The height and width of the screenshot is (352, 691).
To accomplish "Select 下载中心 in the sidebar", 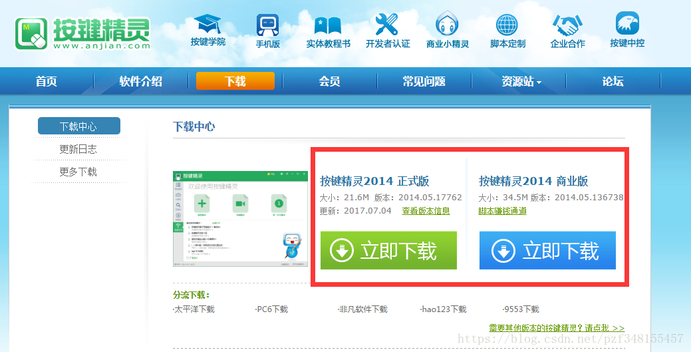I will tap(79, 126).
